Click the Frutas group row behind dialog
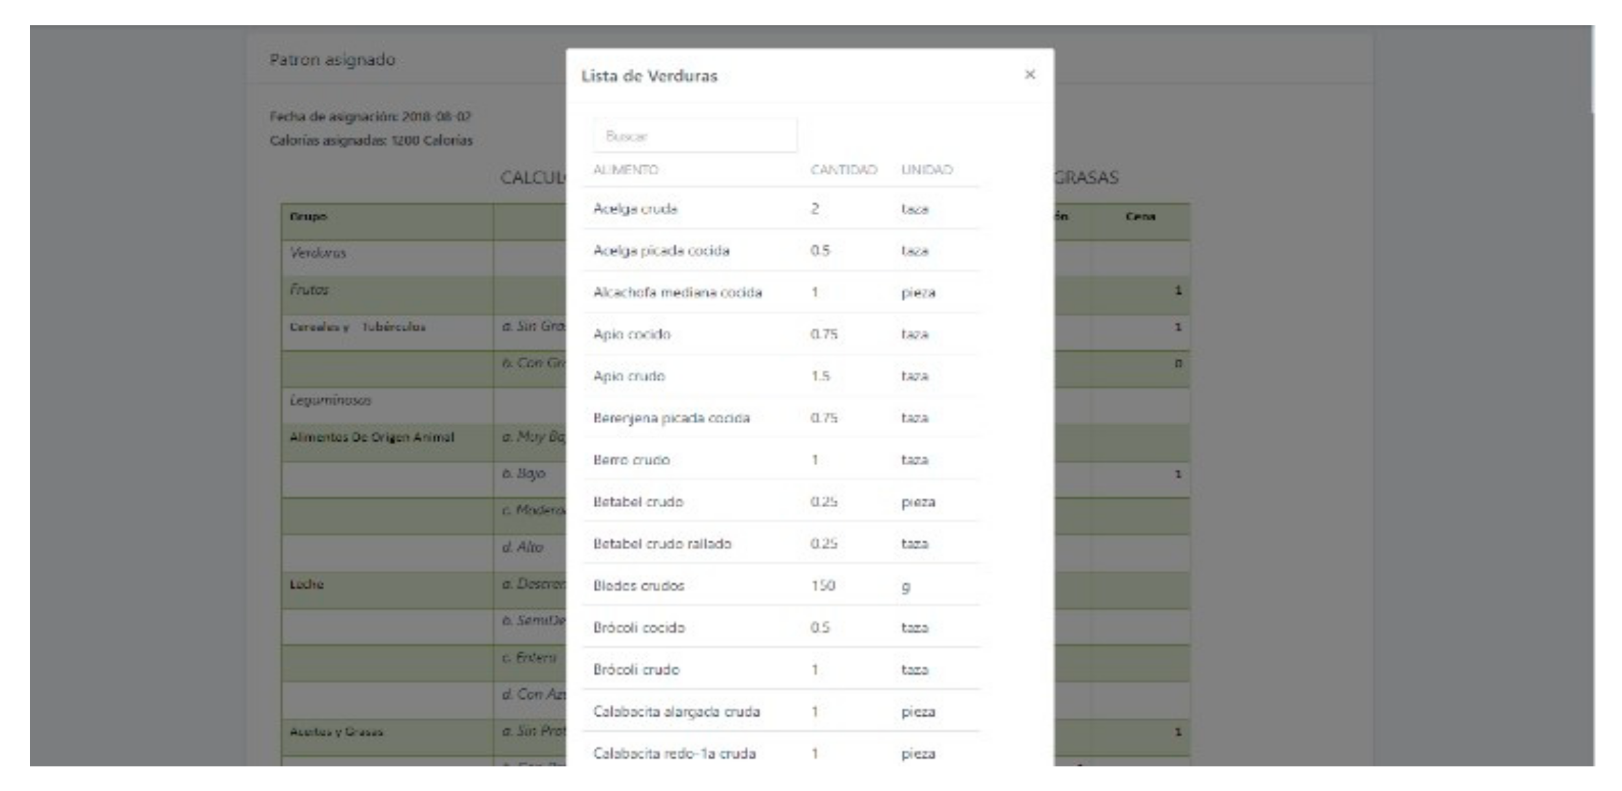Screen dimensions: 1622x791 309,290
